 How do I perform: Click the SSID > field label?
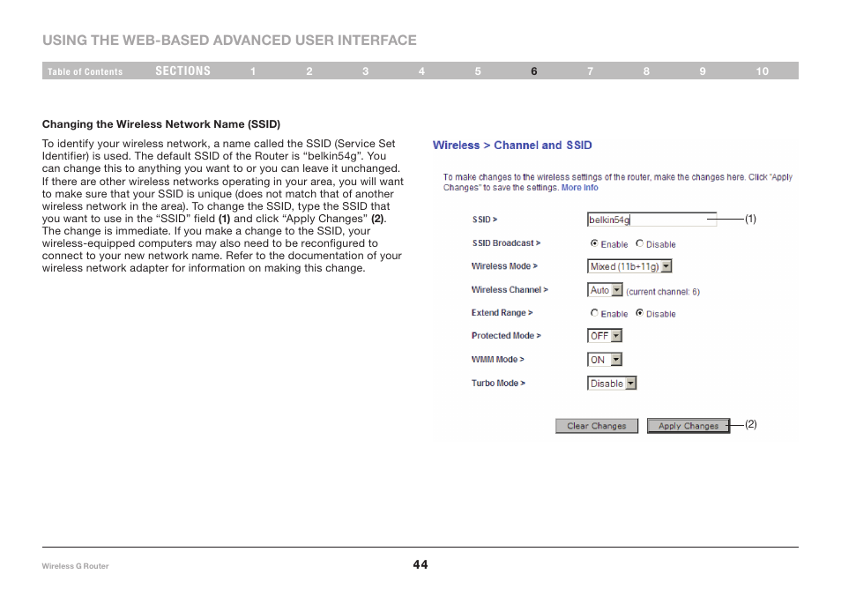pos(485,220)
